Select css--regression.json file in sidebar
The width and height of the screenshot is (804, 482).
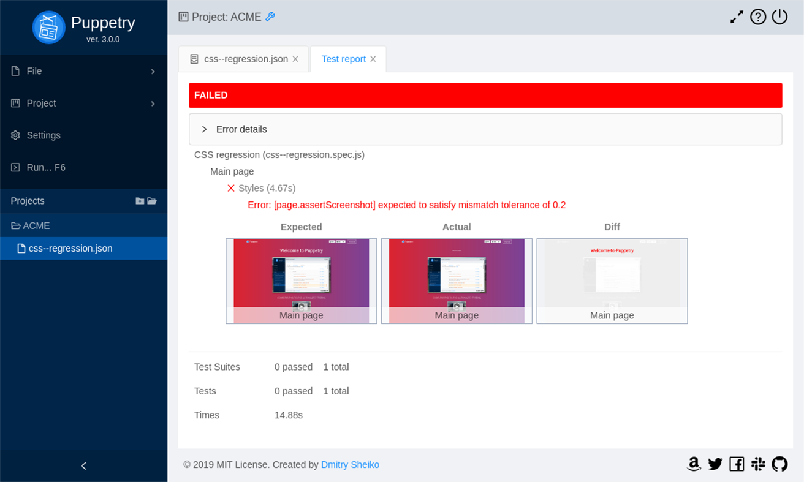83,249
